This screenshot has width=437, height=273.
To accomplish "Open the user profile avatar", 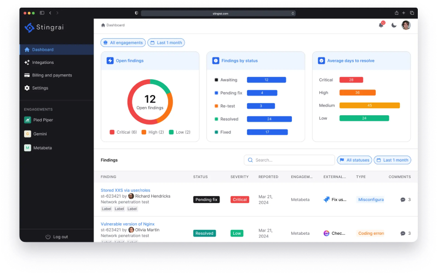I will pyautogui.click(x=406, y=25).
